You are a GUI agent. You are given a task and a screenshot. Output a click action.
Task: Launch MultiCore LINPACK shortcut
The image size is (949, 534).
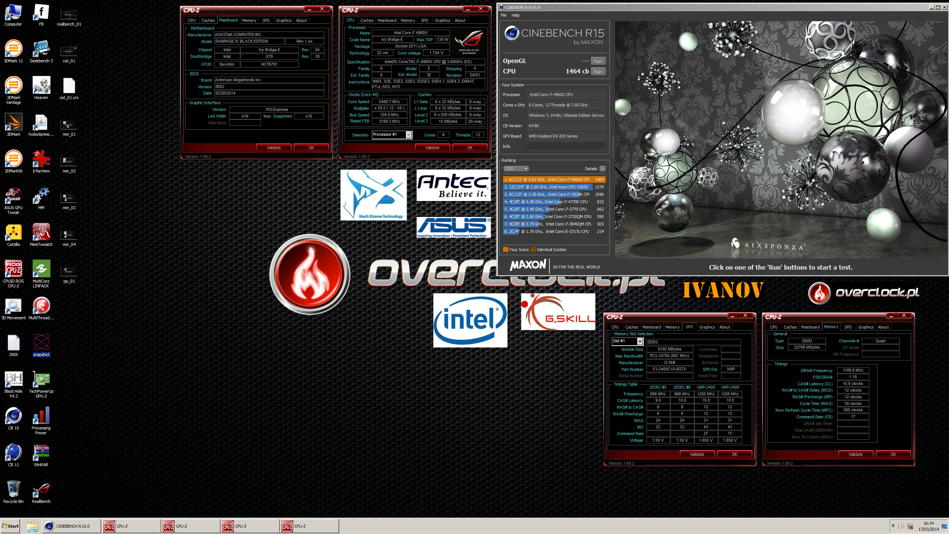click(x=41, y=274)
